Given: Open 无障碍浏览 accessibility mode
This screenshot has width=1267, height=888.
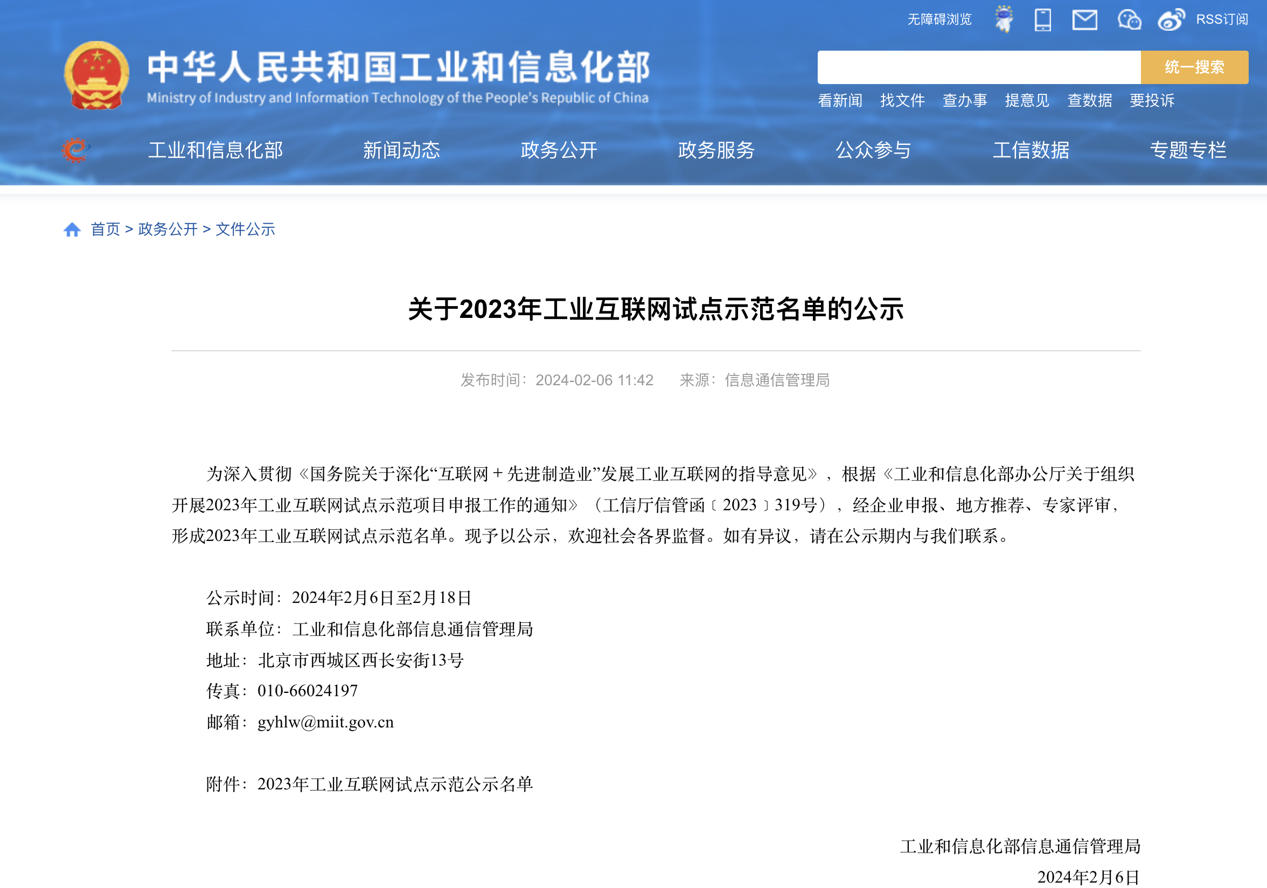Looking at the screenshot, I should (x=939, y=20).
